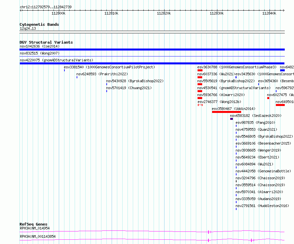Click the nsv3204796 (Chaisson2019) label
Image resolution: width=294 pixels, height=244 pixels.
(260, 178)
